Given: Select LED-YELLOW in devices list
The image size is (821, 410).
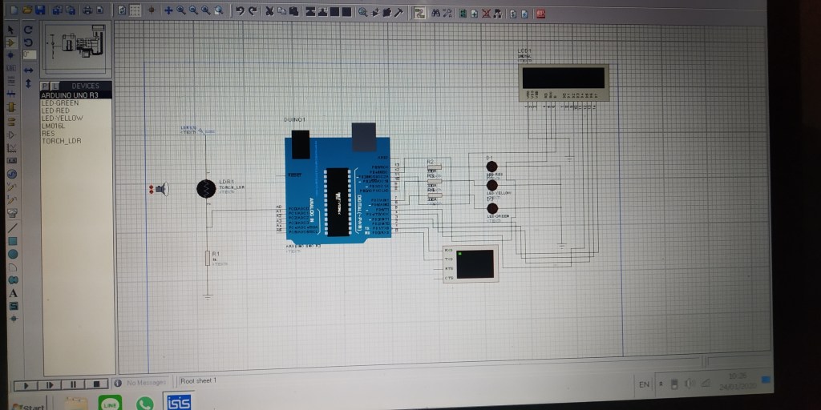Looking at the screenshot, I should 63,118.
